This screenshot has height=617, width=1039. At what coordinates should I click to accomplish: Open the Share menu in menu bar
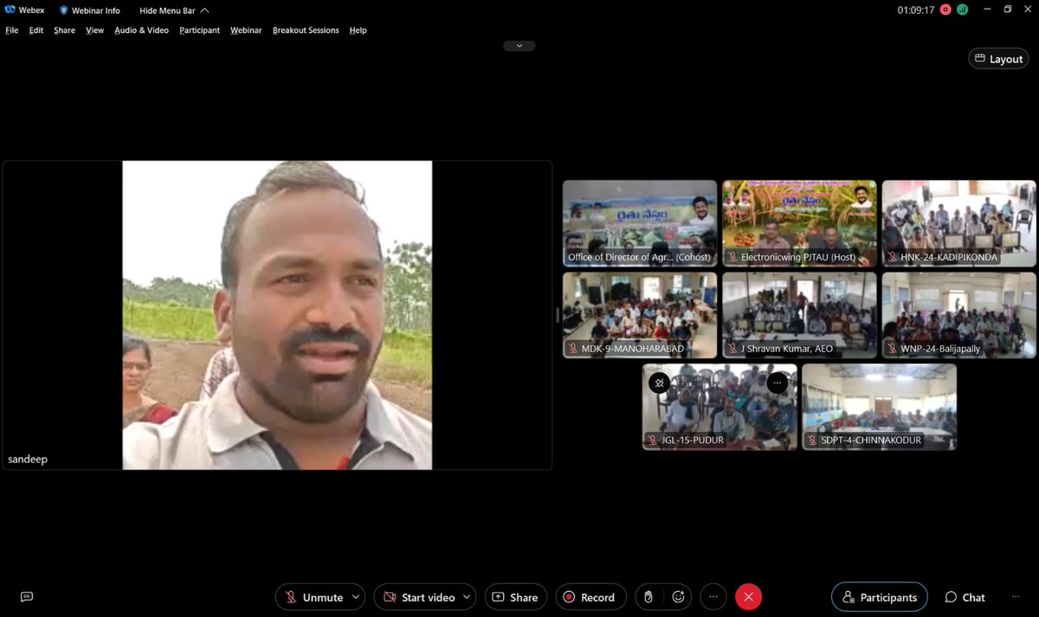[x=64, y=30]
